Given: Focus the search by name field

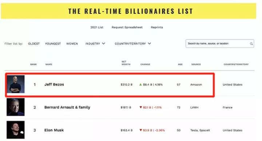Looking at the screenshot, I should tap(220, 44).
